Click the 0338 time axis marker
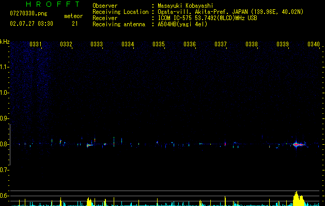Viewport: 325px width, 206px height. [x=252, y=44]
